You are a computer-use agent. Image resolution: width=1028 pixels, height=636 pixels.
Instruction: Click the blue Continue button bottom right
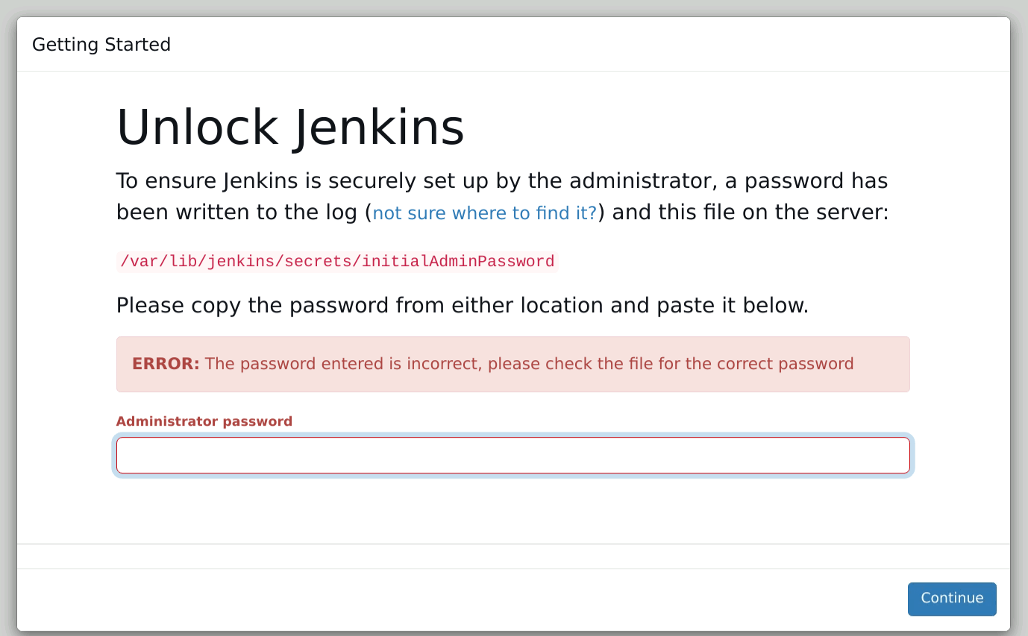point(952,599)
